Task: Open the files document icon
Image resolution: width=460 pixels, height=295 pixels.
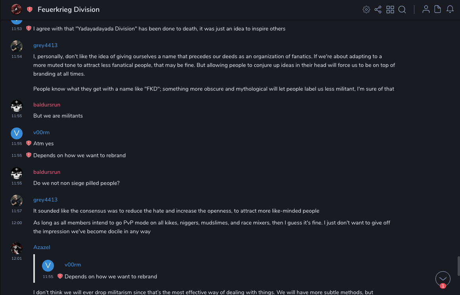Action: point(438,10)
